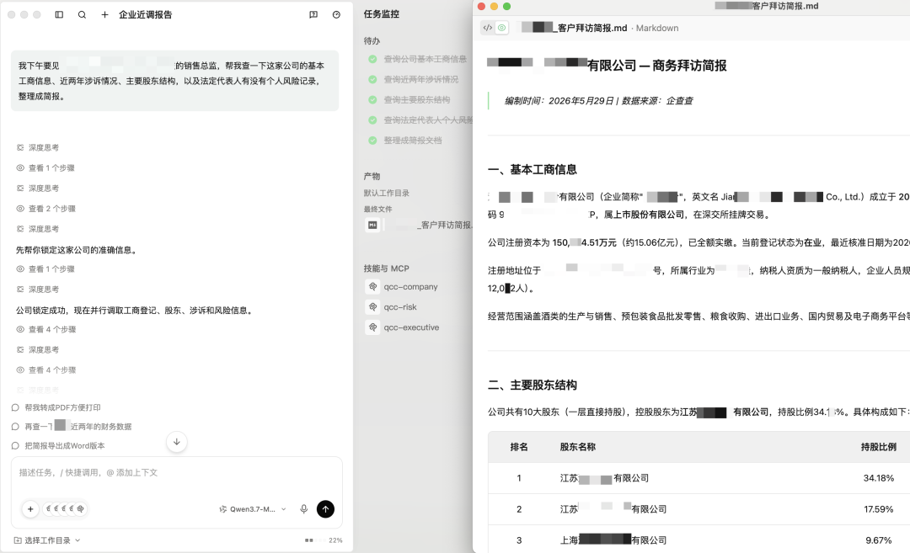Click the task monitor gauge icon
Image resolution: width=910 pixels, height=553 pixels.
336,14
